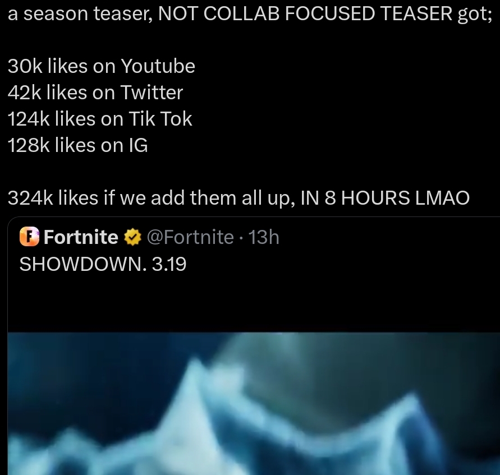Click the '30k' likes number
The width and height of the screenshot is (500, 475).
[25, 66]
